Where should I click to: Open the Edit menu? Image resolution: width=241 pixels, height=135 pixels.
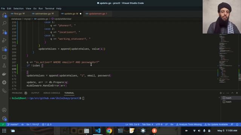click(9, 9)
